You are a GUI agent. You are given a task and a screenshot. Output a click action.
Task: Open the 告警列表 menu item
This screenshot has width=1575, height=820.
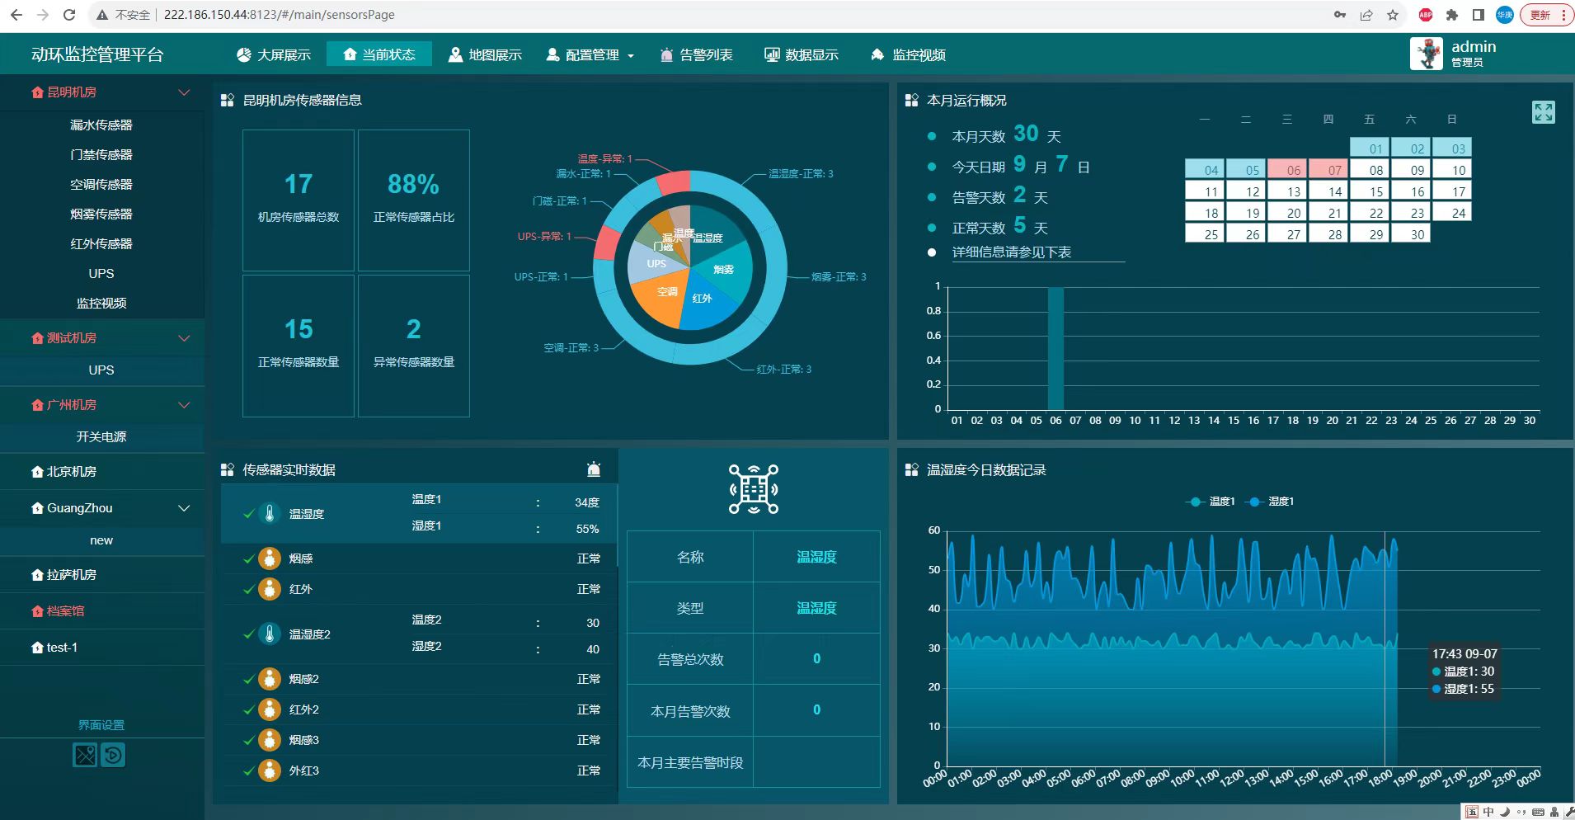pos(697,55)
